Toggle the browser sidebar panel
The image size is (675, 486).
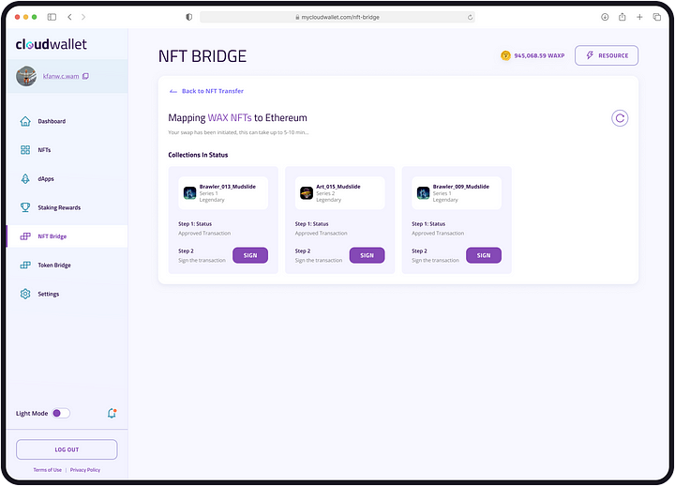pyautogui.click(x=52, y=17)
